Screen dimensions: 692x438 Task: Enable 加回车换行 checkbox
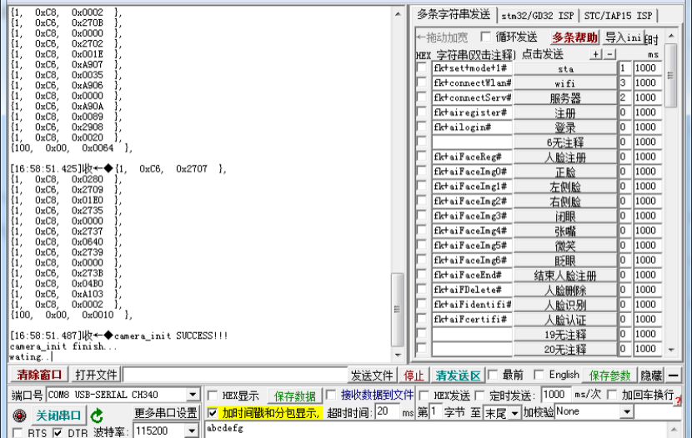(612, 395)
